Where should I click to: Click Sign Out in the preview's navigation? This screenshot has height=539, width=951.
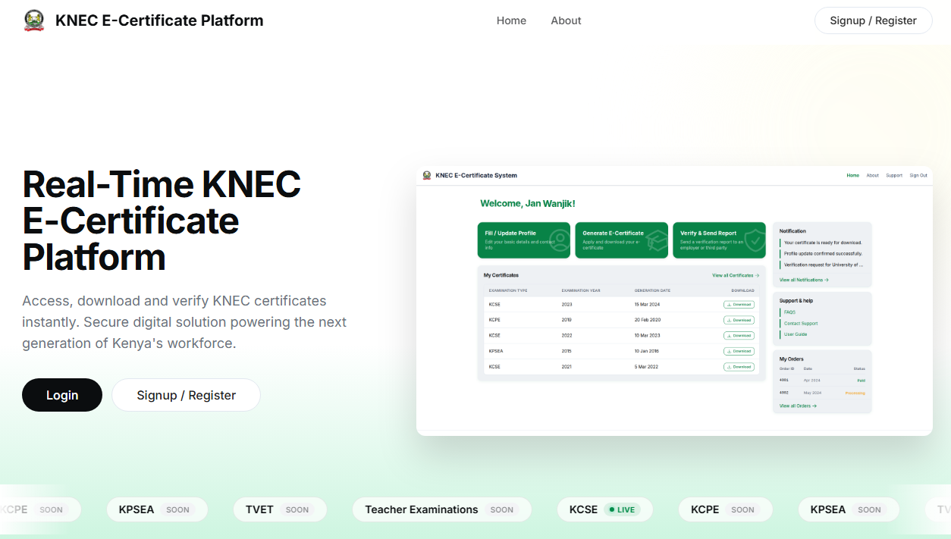918,175
